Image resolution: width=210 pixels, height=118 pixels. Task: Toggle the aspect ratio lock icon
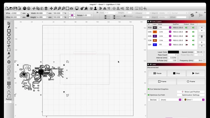[x=28, y=15]
